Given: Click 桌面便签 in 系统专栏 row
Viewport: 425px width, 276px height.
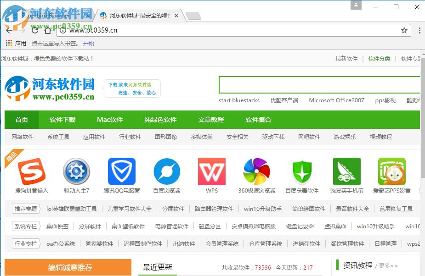Looking at the screenshot, I should (x=57, y=226).
